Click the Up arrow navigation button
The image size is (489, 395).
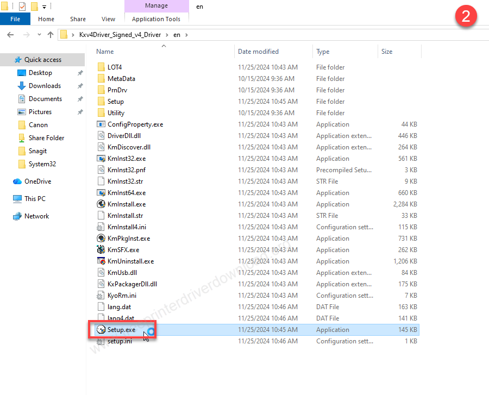click(51, 35)
